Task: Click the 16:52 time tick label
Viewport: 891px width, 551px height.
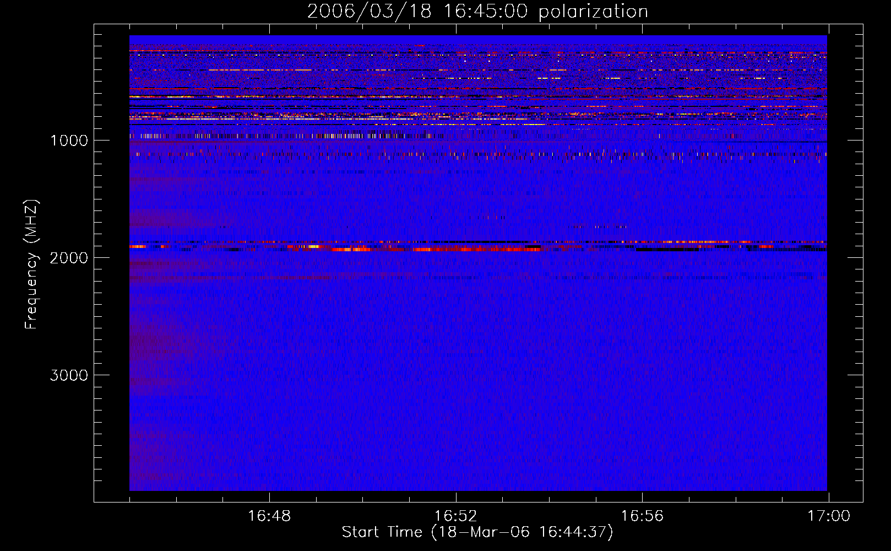Action: (455, 516)
